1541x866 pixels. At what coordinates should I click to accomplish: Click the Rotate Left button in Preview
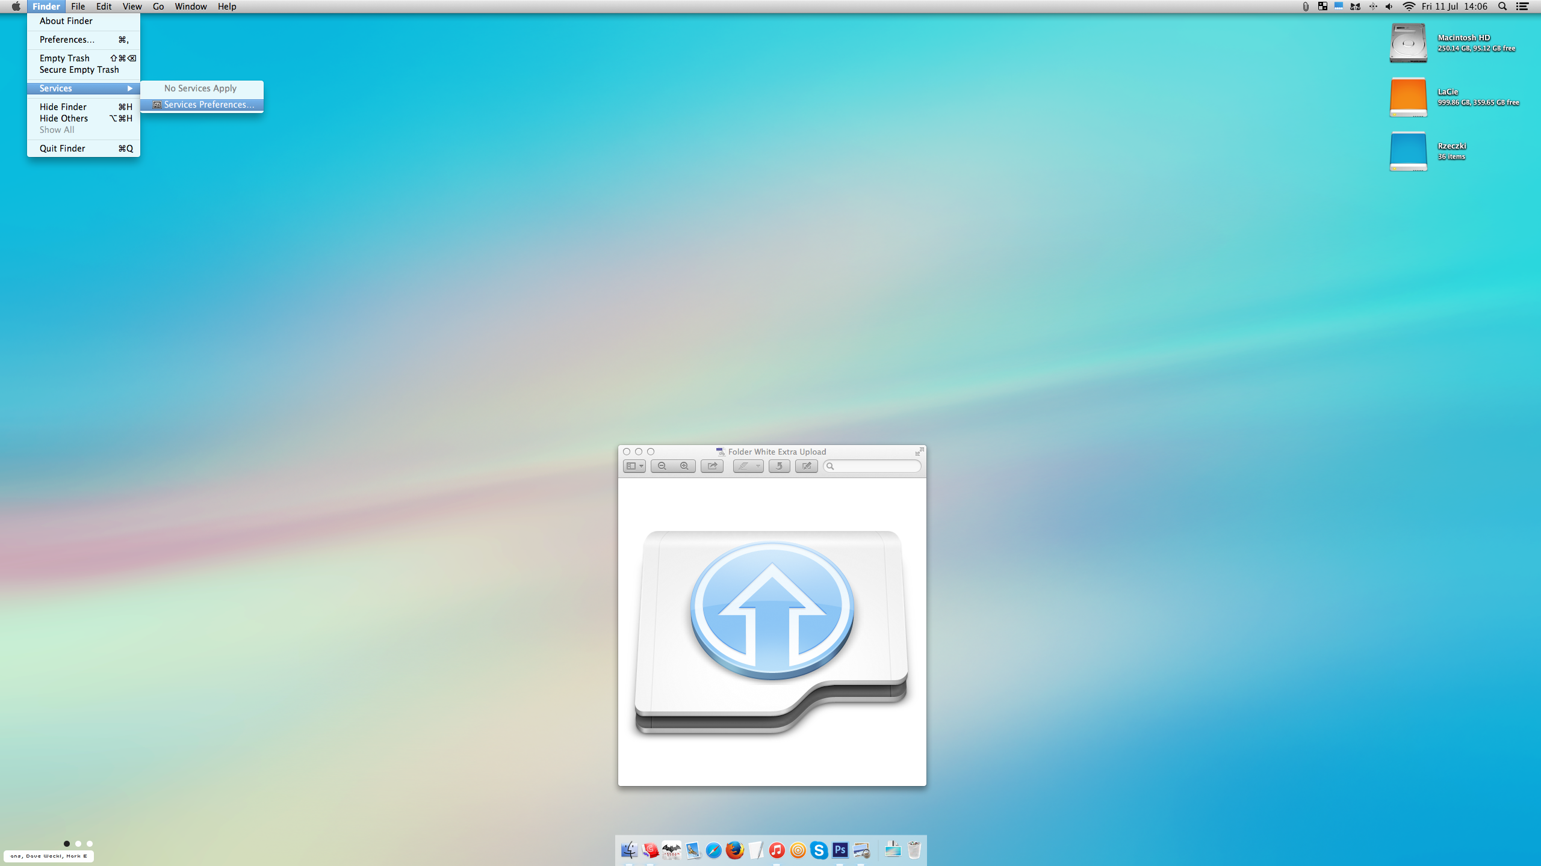pyautogui.click(x=779, y=466)
